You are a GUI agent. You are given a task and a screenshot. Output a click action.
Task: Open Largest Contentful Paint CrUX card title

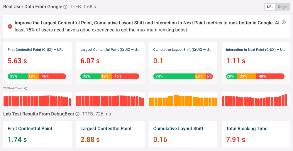pyautogui.click(x=110, y=50)
